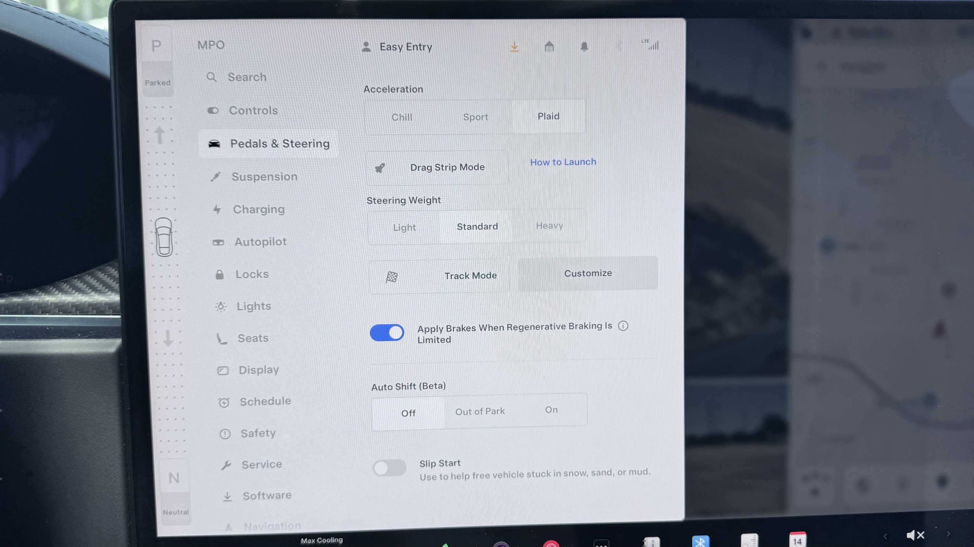Open the orange software update download icon

point(514,47)
